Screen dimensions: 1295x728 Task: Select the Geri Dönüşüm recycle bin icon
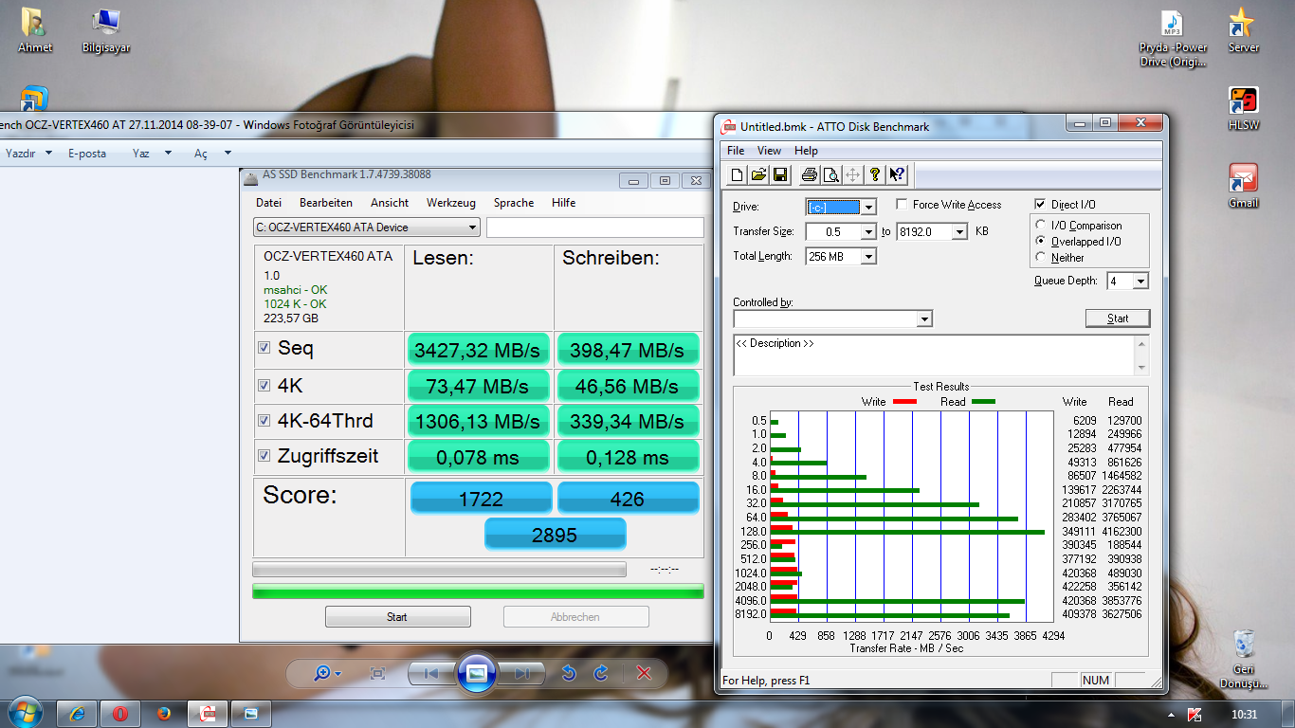tap(1244, 659)
